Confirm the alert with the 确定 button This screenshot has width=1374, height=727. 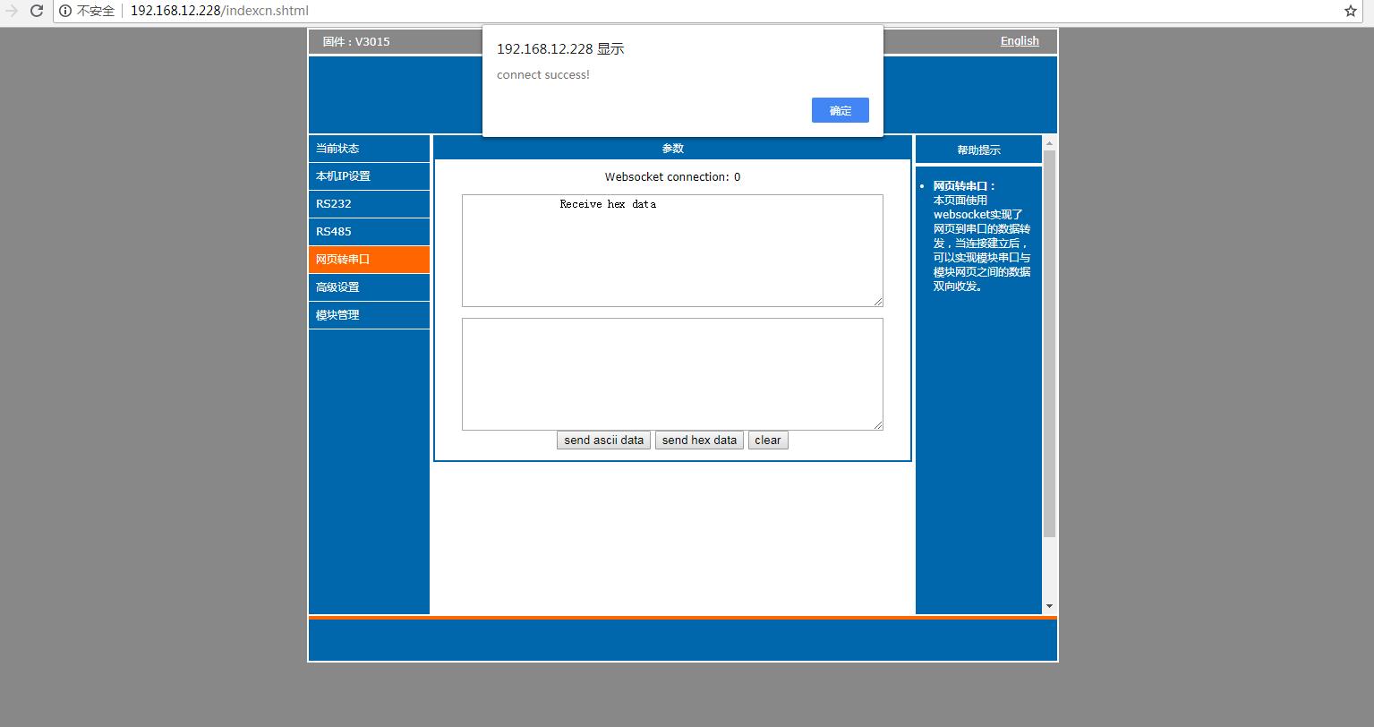[840, 110]
